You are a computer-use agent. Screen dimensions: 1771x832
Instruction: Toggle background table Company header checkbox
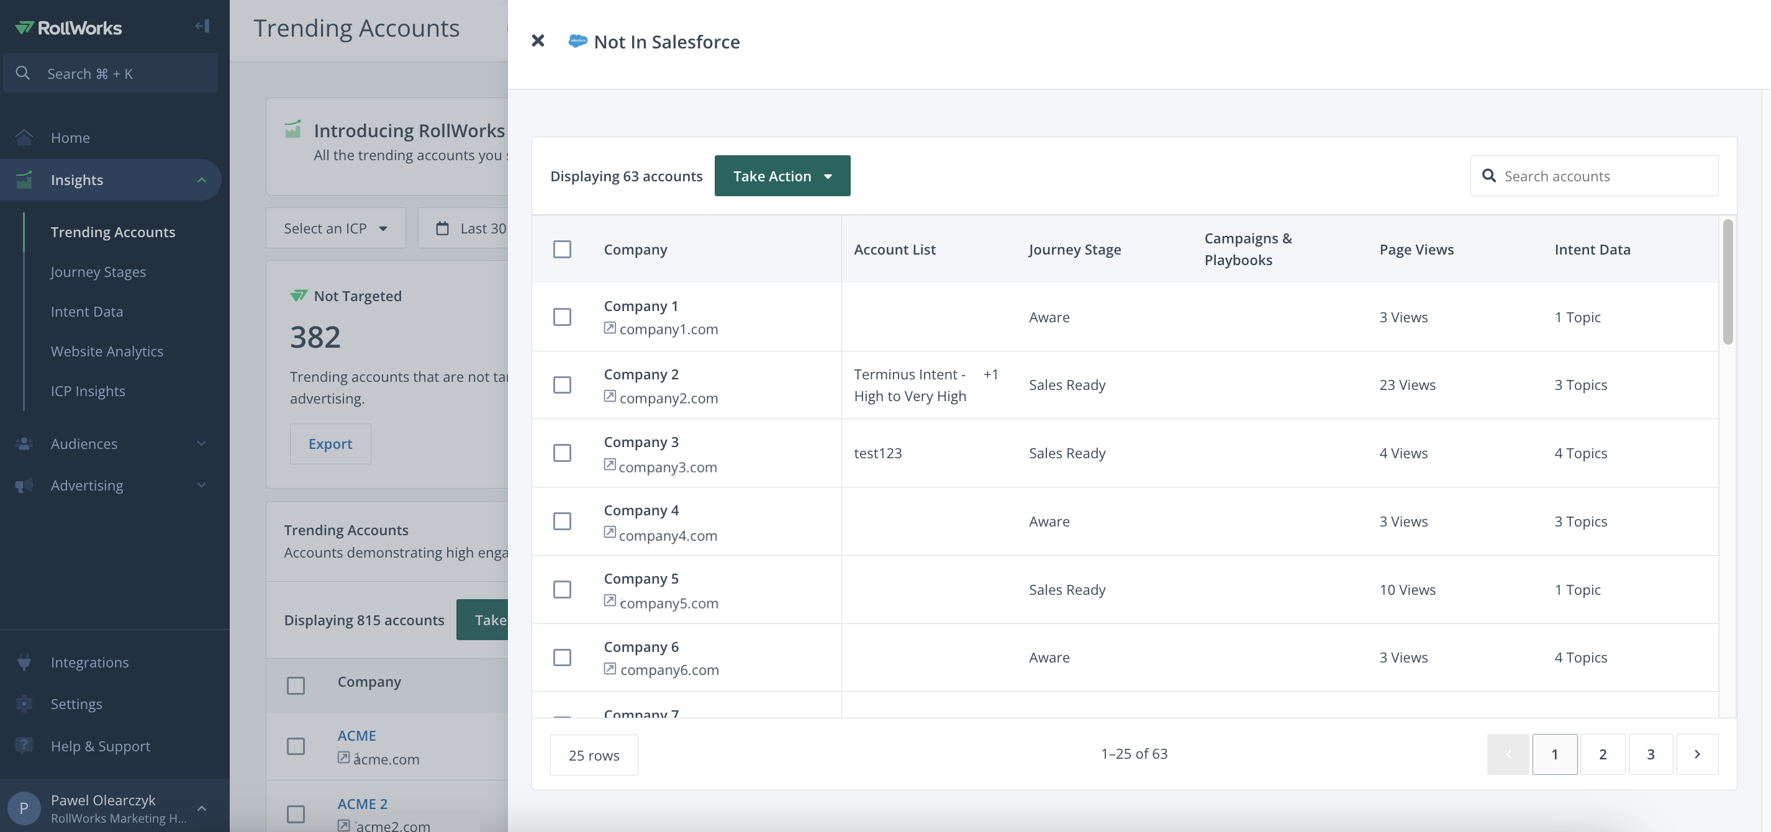click(x=296, y=685)
